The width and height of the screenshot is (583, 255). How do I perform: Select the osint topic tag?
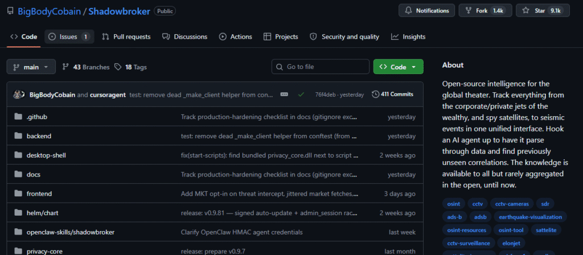point(454,204)
